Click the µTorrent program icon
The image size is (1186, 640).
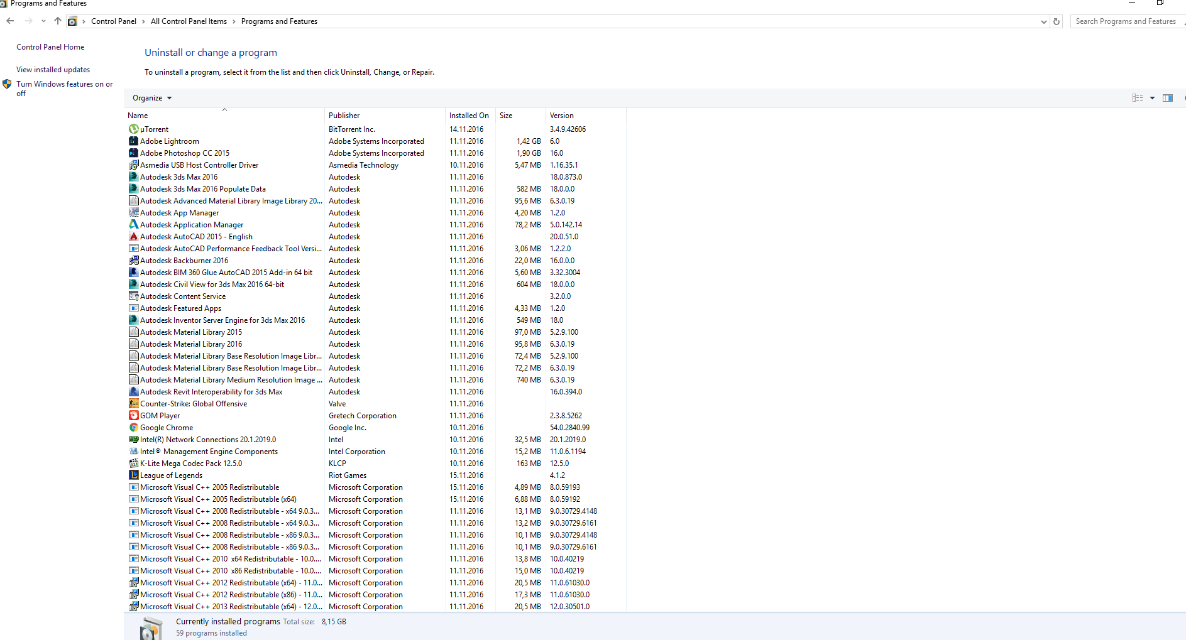(x=133, y=129)
